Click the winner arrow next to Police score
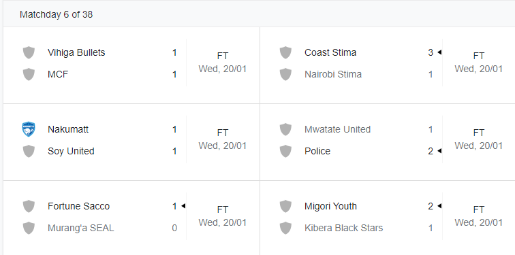This screenshot has width=515, height=255. click(x=439, y=151)
